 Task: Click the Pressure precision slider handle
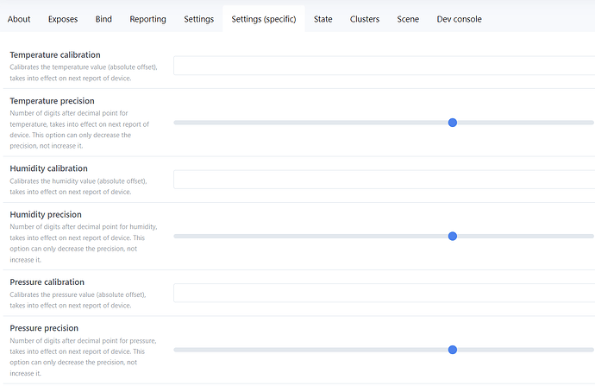click(x=453, y=350)
